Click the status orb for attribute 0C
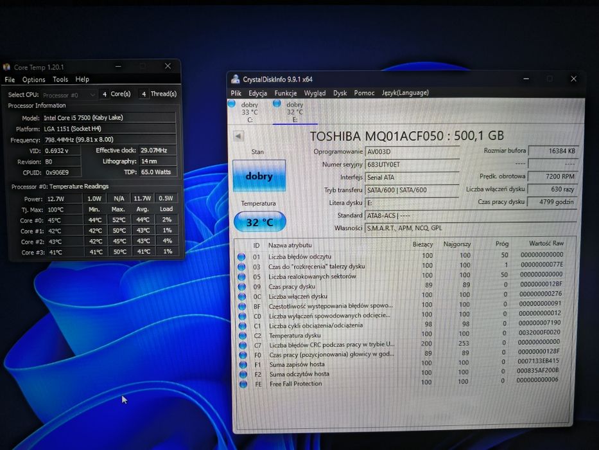599x450 pixels. tap(242, 296)
